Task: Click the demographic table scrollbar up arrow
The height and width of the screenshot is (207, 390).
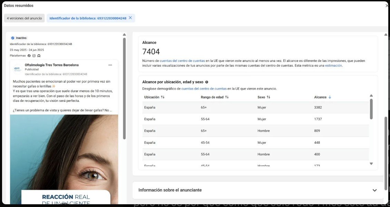Action: (371, 96)
